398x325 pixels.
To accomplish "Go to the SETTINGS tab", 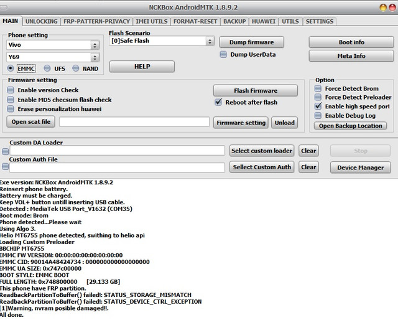I will pos(320,21).
